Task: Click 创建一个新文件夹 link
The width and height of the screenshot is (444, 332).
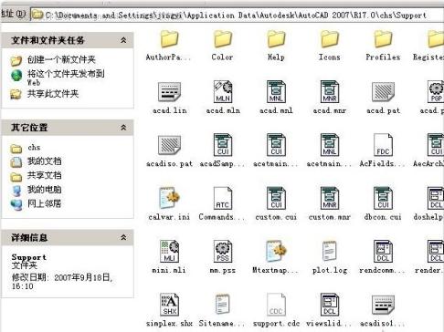Action: (x=61, y=59)
